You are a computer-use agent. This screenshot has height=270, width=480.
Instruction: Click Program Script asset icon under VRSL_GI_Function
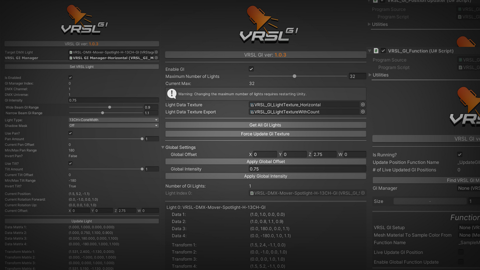[x=460, y=67]
